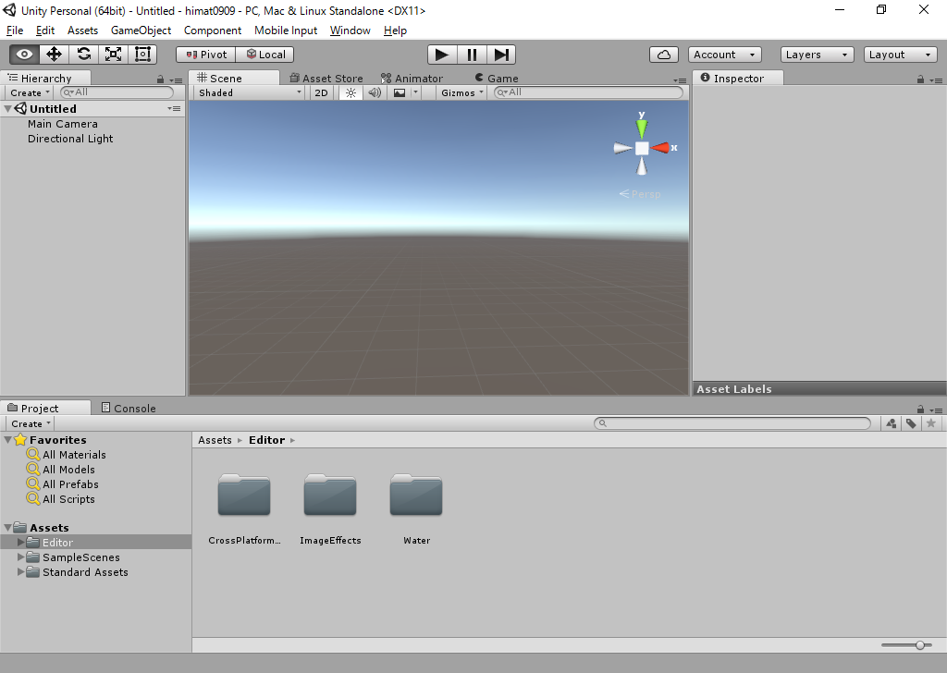Toggle 2D scene view mode
The height and width of the screenshot is (673, 947).
321,92
